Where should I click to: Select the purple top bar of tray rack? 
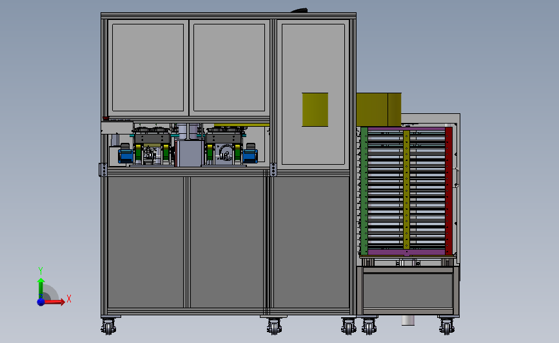pos(406,129)
